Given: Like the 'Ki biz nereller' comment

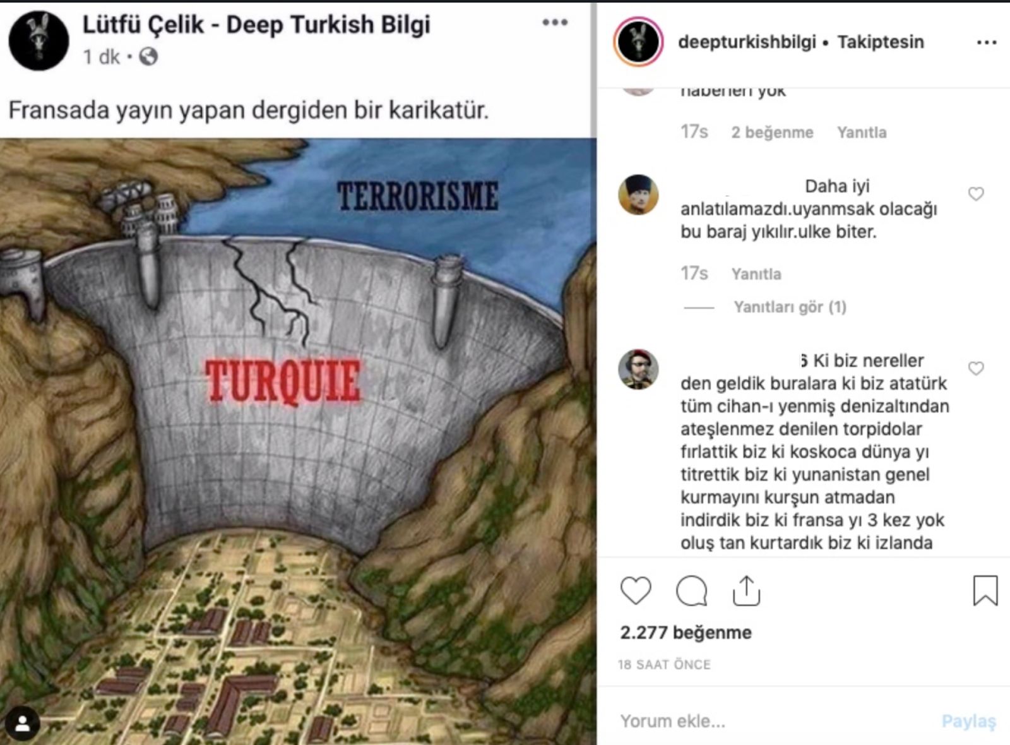Looking at the screenshot, I should [x=976, y=368].
